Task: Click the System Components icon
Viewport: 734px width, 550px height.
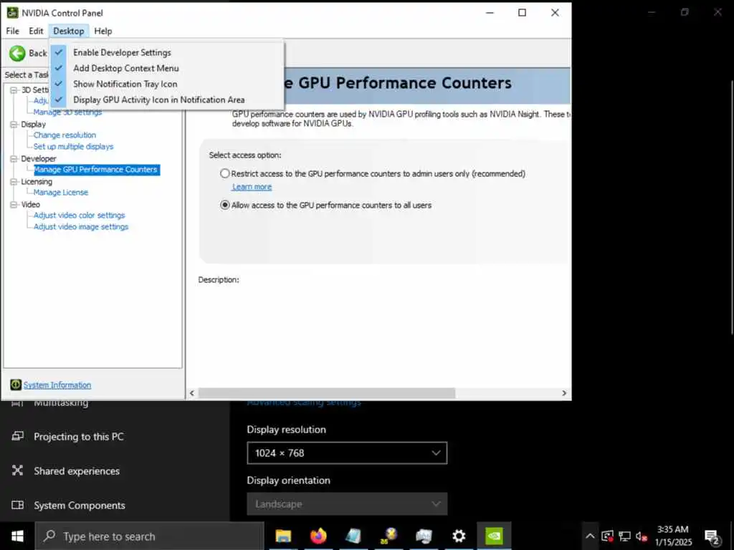Action: (17, 505)
